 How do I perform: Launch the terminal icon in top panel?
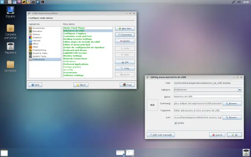point(43,2)
